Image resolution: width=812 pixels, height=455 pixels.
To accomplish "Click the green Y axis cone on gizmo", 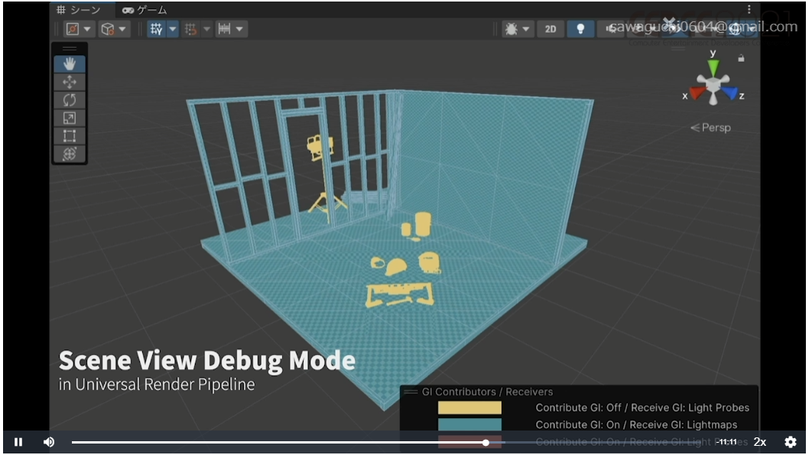I will click(x=713, y=67).
